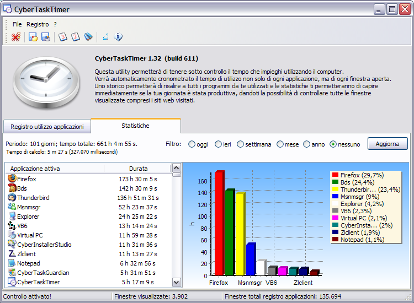Click the Aggiorna button

pyautogui.click(x=388, y=144)
